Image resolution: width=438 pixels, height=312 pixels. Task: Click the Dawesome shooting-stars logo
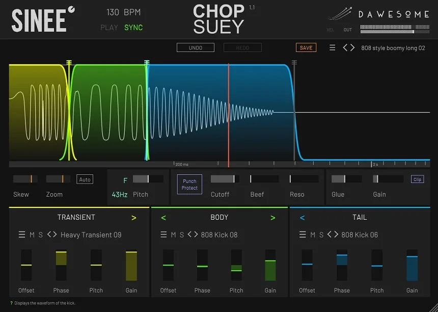(x=340, y=14)
